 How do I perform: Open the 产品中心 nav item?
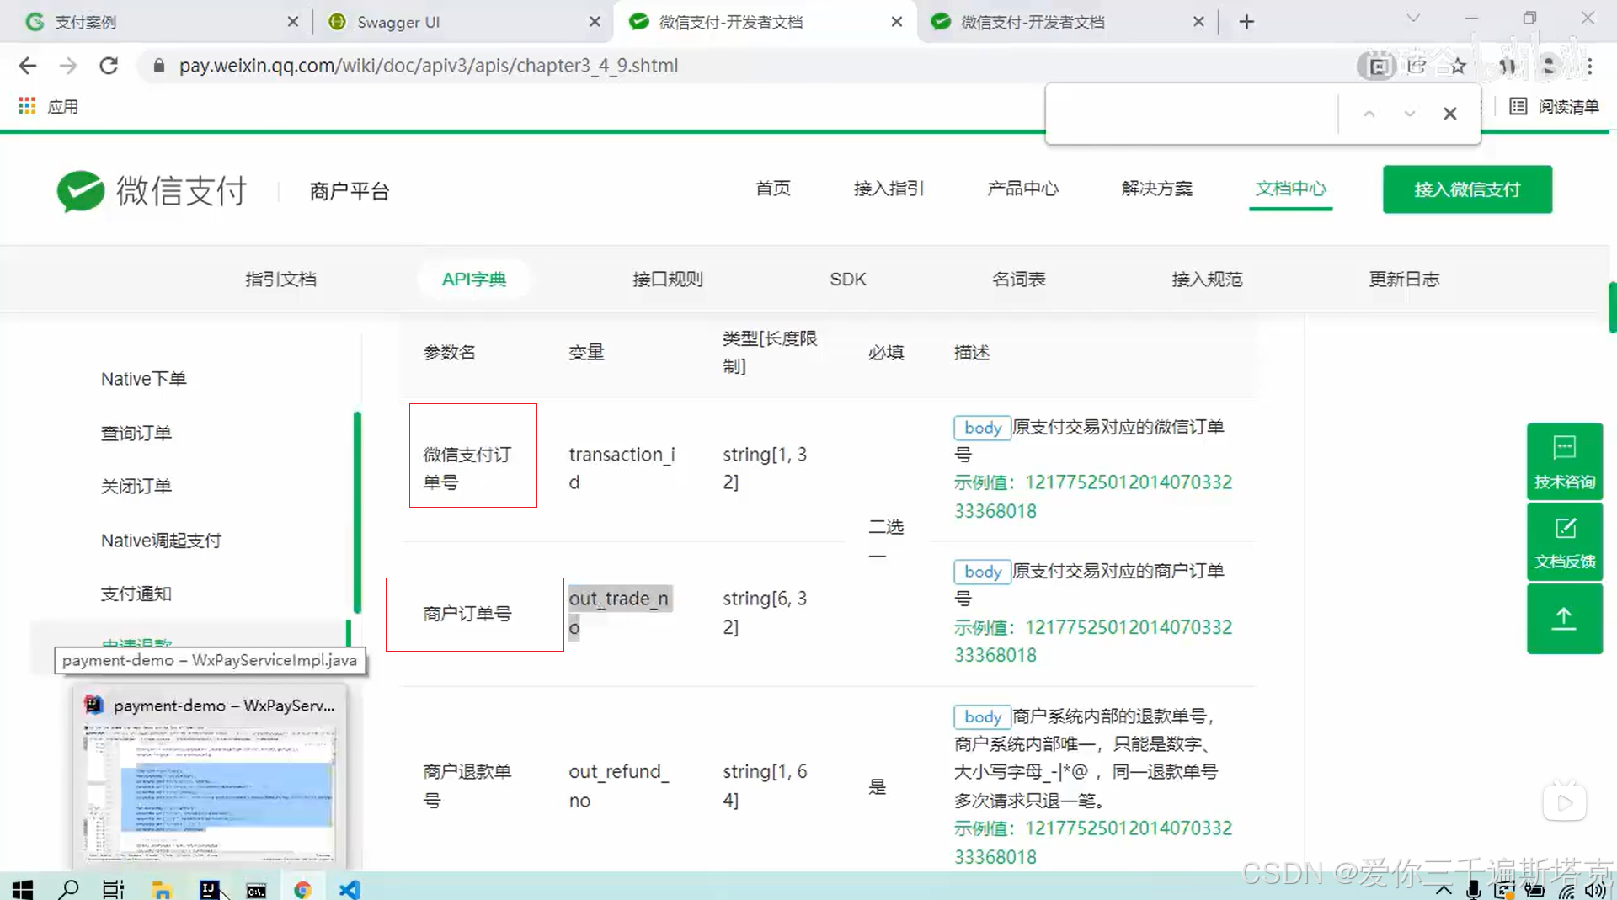click(1022, 189)
